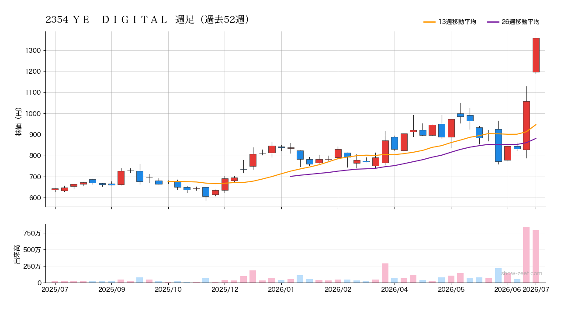Click the tall blue candle falling to 770
The height and width of the screenshot is (314, 568).
[x=498, y=145]
